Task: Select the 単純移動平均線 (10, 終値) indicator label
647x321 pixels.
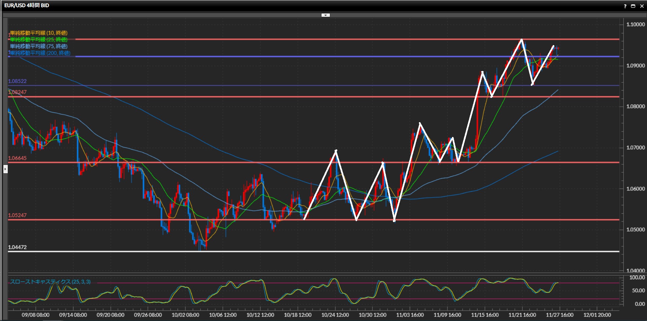Action: pos(38,33)
